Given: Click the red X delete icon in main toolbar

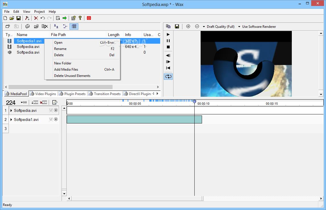Looking at the screenshot, I should coord(36,18).
